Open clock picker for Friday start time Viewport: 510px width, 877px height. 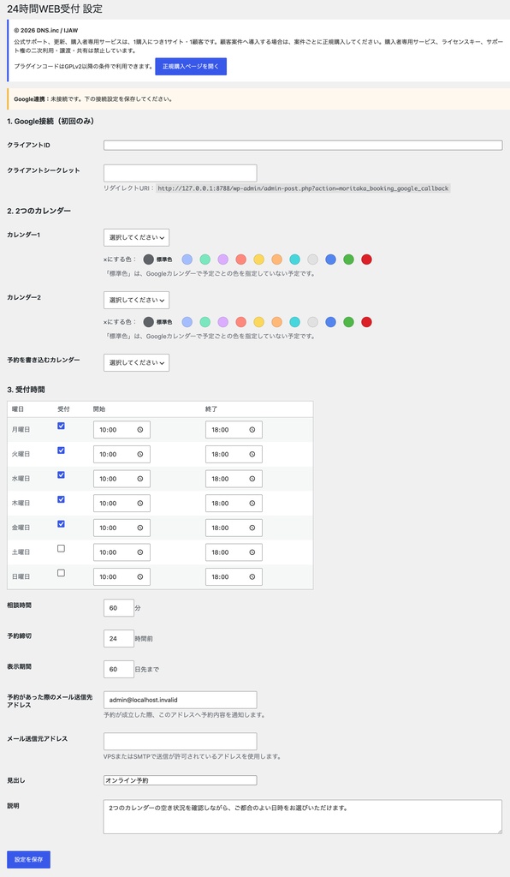(x=140, y=528)
